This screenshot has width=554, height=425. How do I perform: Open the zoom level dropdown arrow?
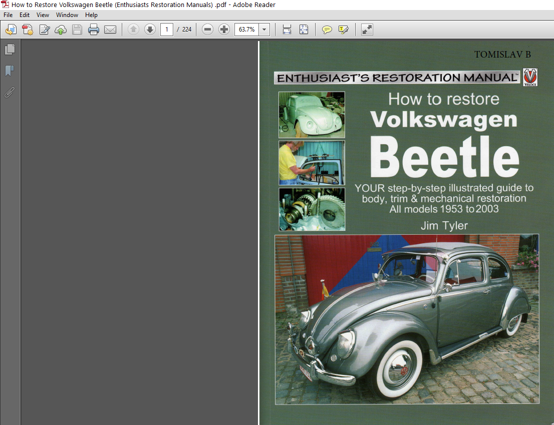pyautogui.click(x=264, y=30)
